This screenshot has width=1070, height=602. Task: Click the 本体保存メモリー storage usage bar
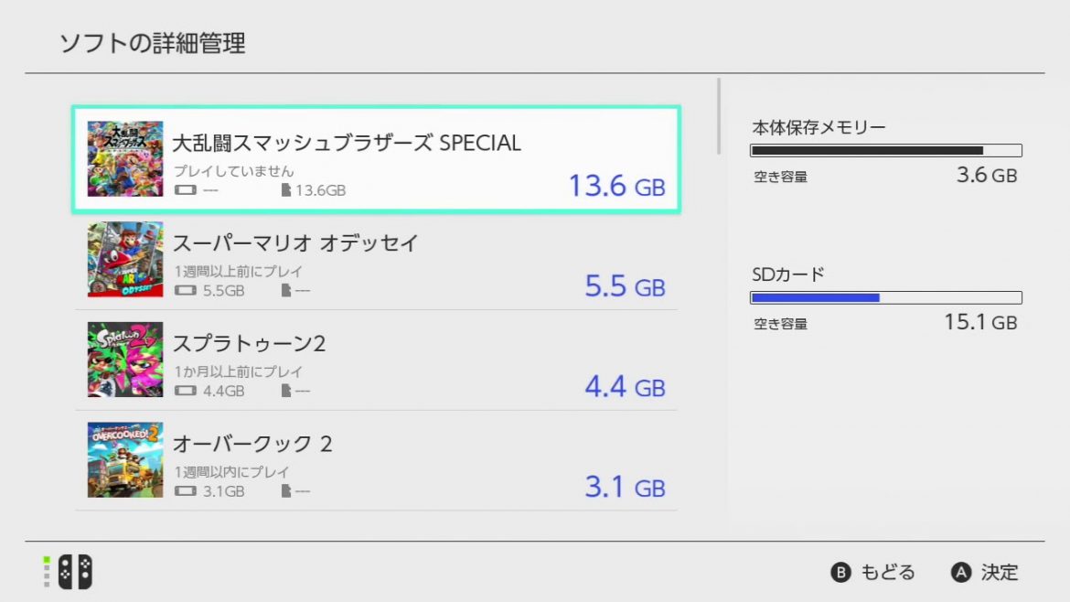(885, 150)
